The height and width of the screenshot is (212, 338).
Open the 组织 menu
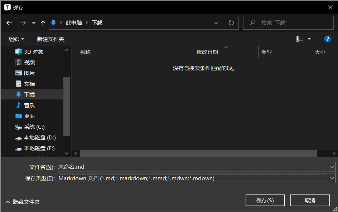point(16,39)
